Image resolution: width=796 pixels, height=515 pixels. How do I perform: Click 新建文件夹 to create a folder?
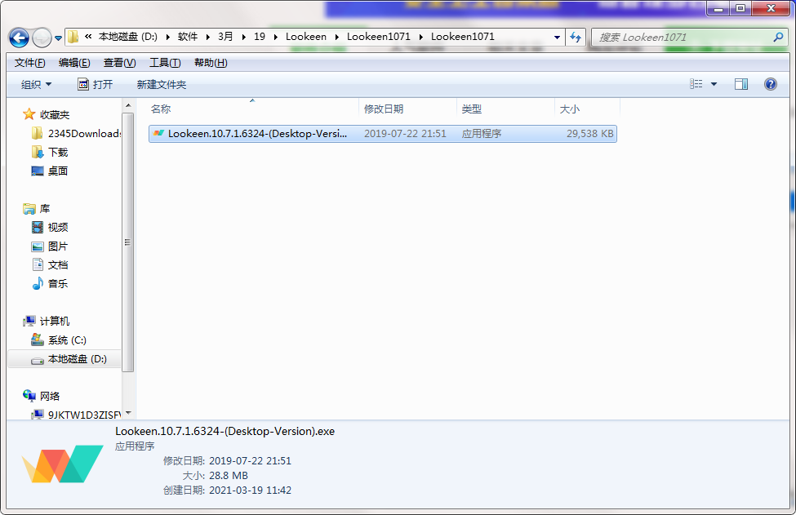coord(162,84)
